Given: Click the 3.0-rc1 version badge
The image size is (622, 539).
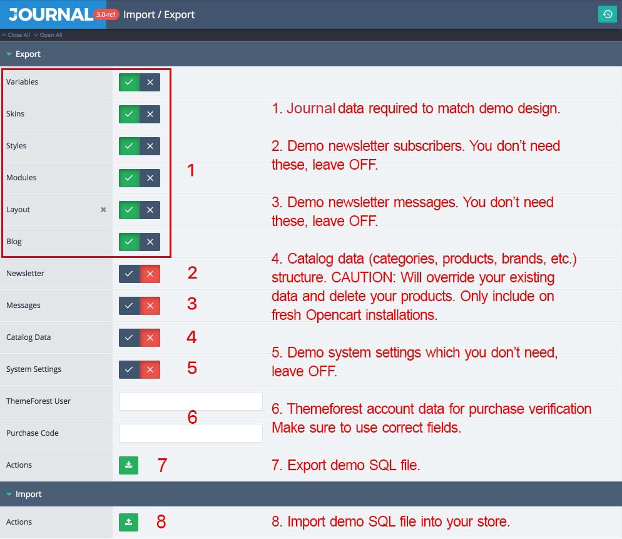Looking at the screenshot, I should coord(106,14).
